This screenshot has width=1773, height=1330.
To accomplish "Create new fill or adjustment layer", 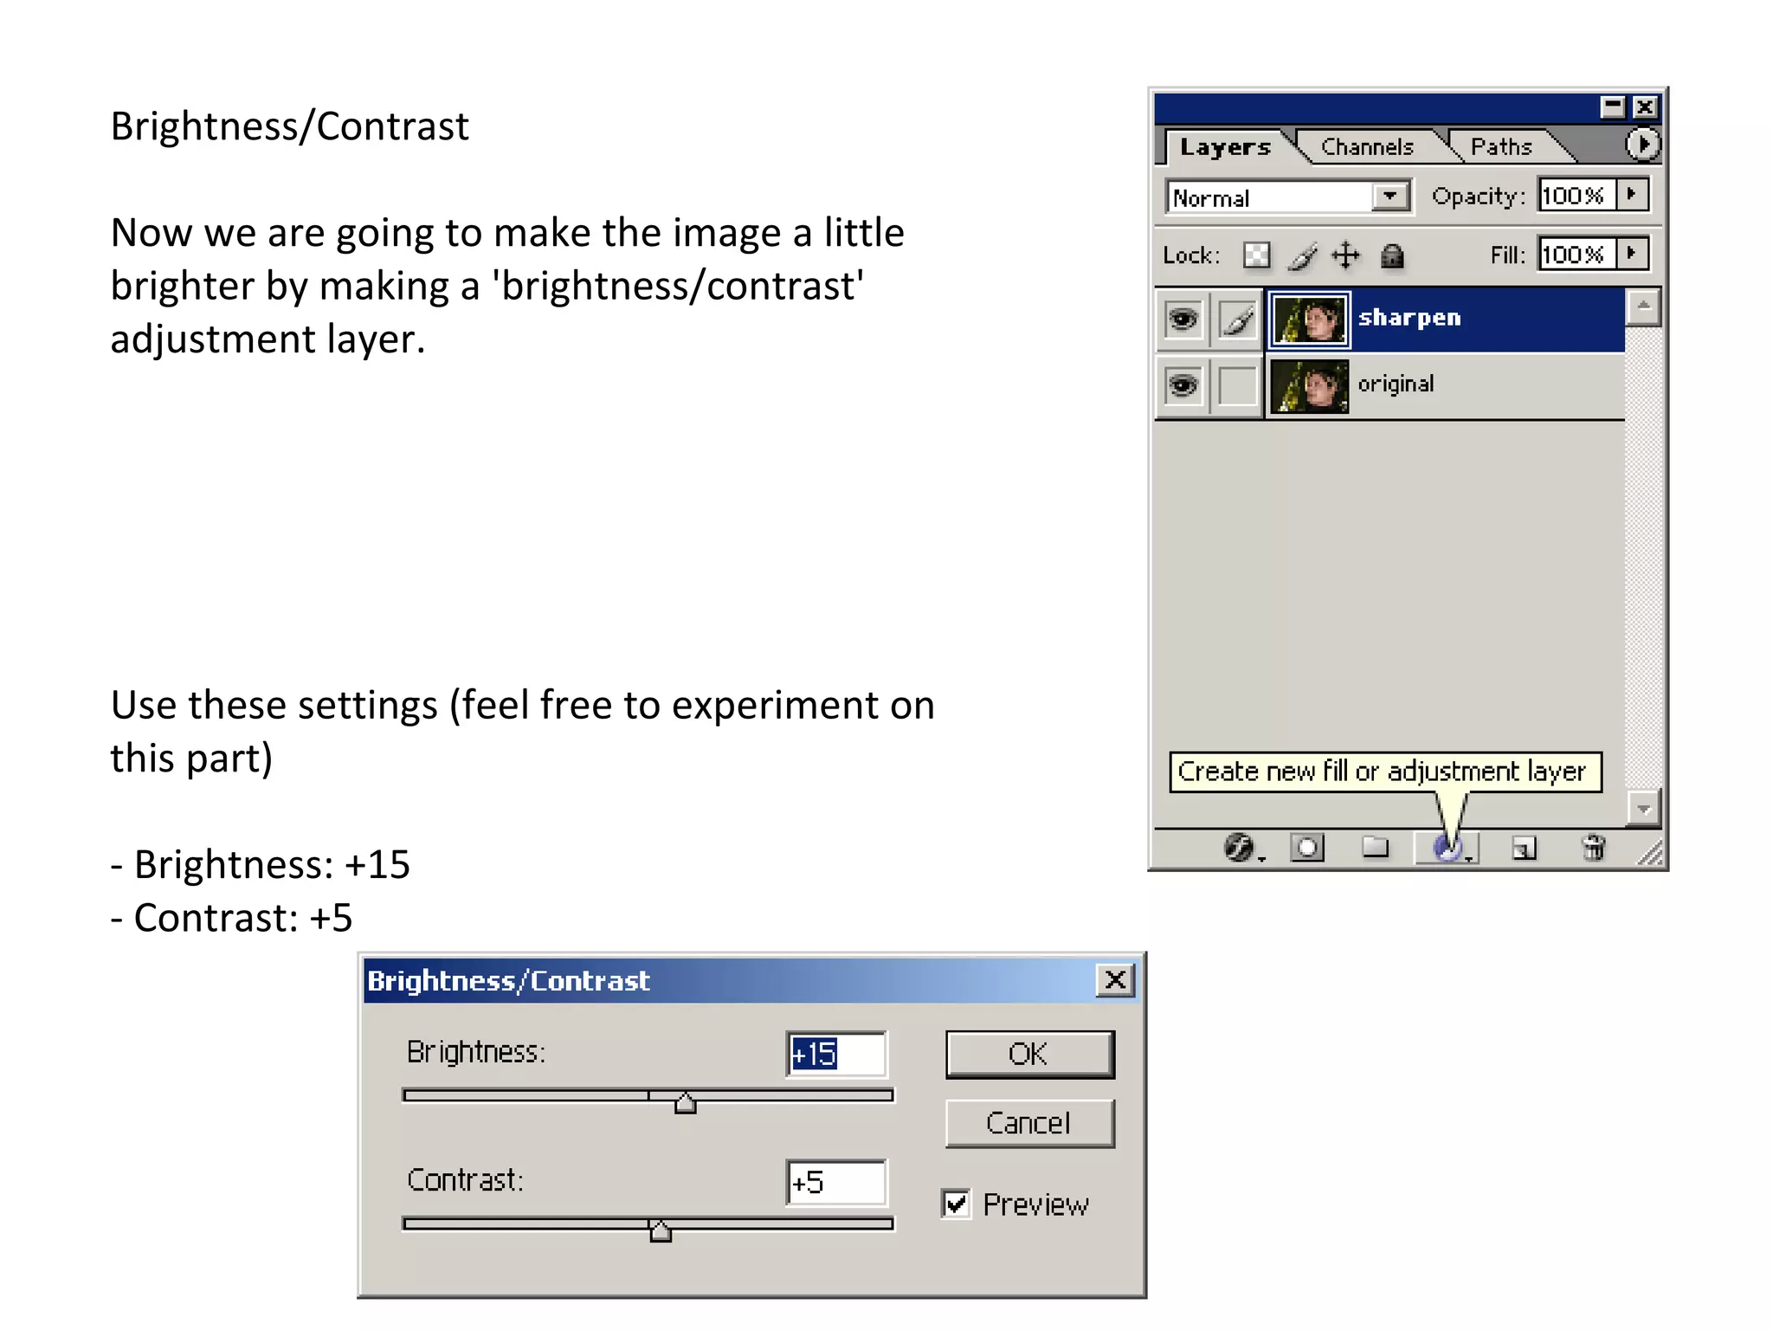I will [1447, 849].
